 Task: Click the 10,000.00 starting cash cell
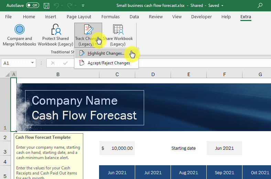pos(117,148)
